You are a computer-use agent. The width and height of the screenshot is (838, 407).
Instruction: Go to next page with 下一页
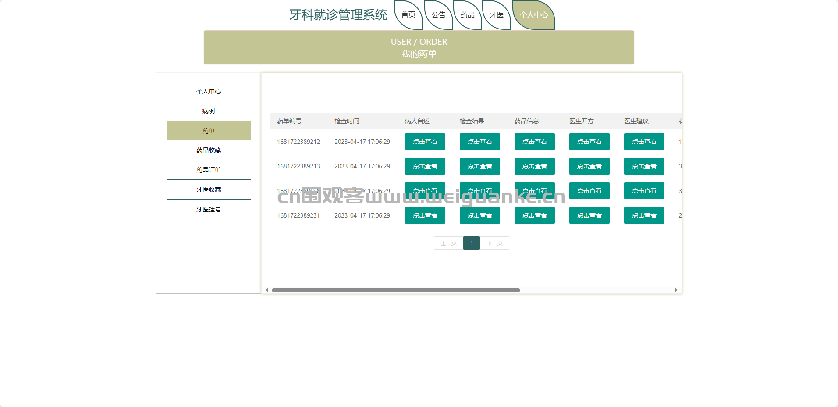(494, 243)
